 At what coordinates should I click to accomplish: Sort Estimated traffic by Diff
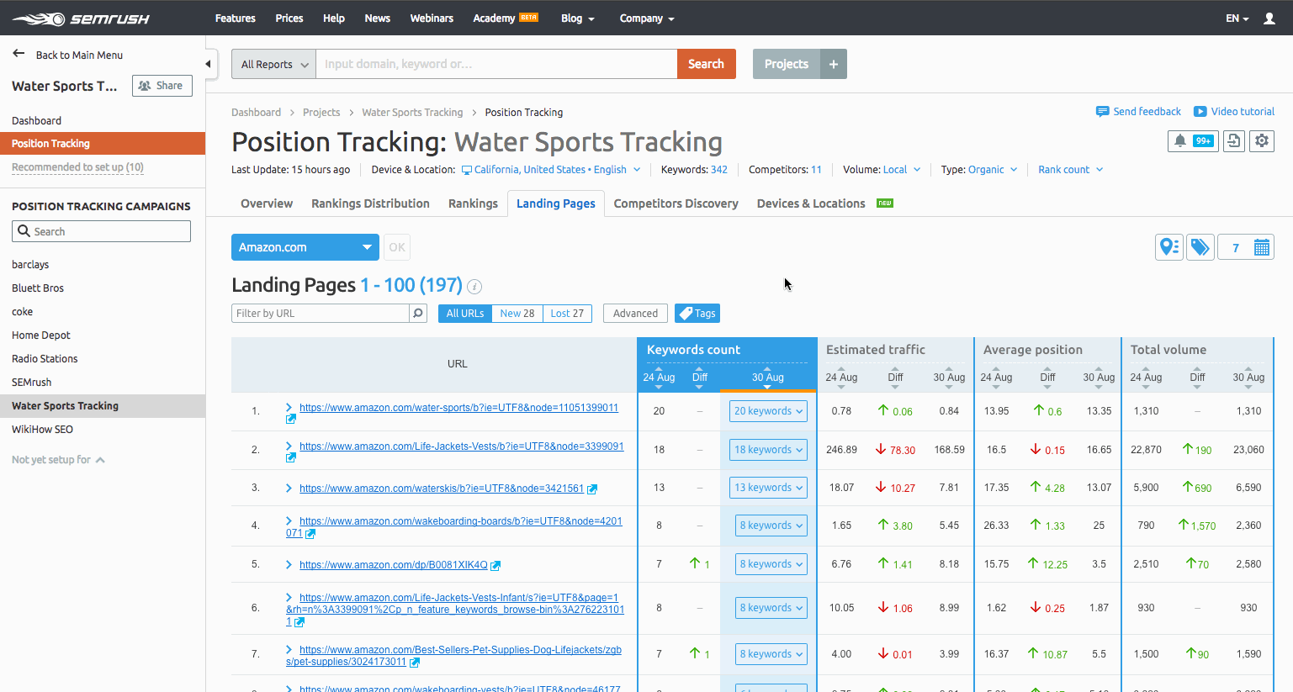point(895,378)
